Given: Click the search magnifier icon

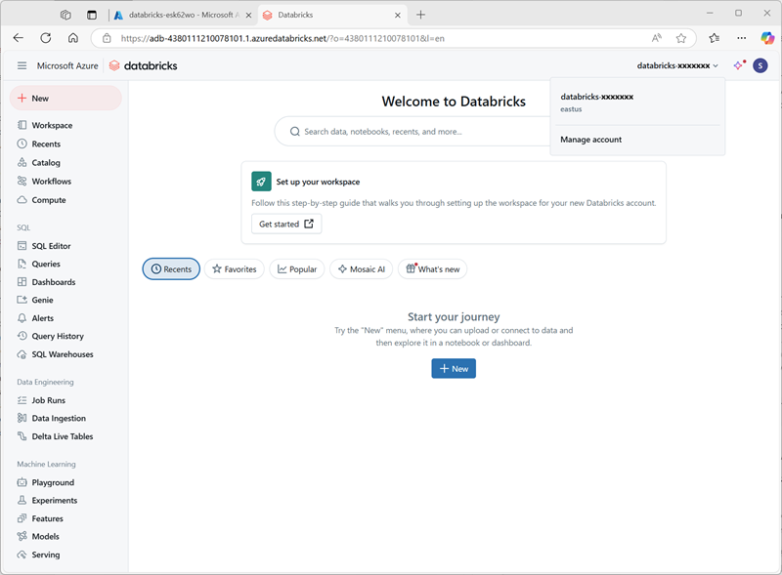Looking at the screenshot, I should tap(295, 132).
